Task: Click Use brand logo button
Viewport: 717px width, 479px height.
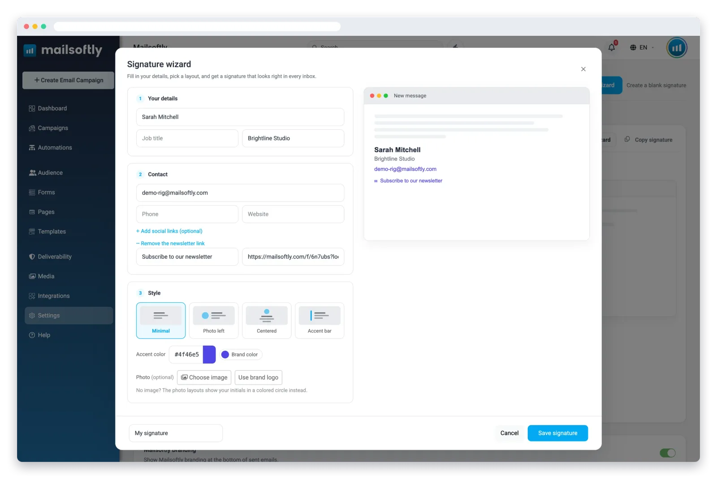Action: [x=259, y=377]
